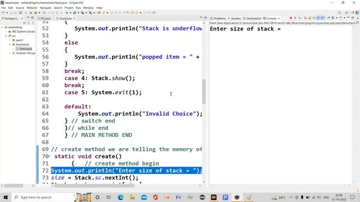
Task: Open the Run menu
Action: pyautogui.click(x=78, y=8)
